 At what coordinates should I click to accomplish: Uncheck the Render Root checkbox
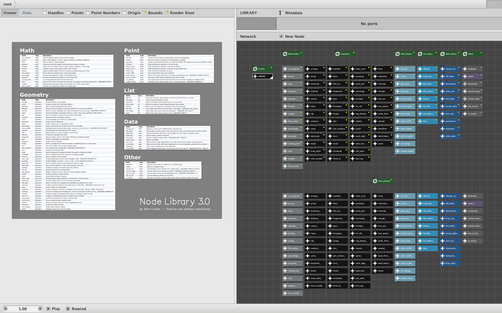coord(167,13)
